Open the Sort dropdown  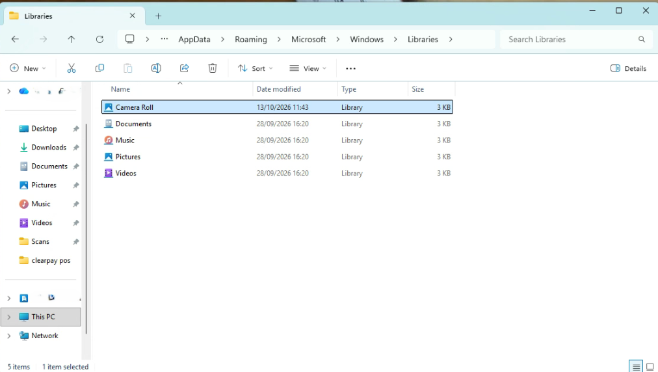[x=255, y=68]
